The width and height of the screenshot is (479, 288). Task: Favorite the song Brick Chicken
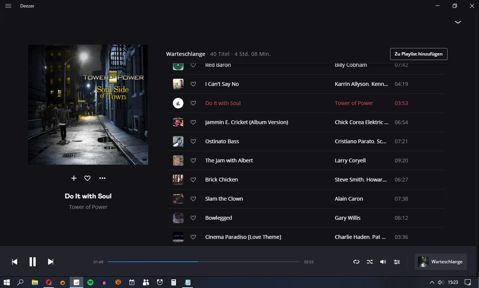pyautogui.click(x=193, y=180)
